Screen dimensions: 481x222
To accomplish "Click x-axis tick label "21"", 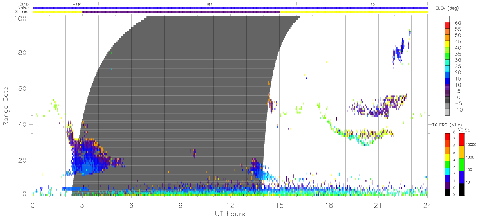I will [x=378, y=206].
